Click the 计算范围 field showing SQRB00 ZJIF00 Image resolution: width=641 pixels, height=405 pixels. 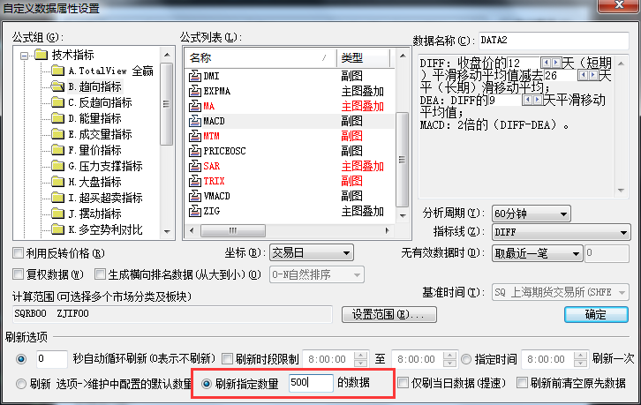click(172, 314)
